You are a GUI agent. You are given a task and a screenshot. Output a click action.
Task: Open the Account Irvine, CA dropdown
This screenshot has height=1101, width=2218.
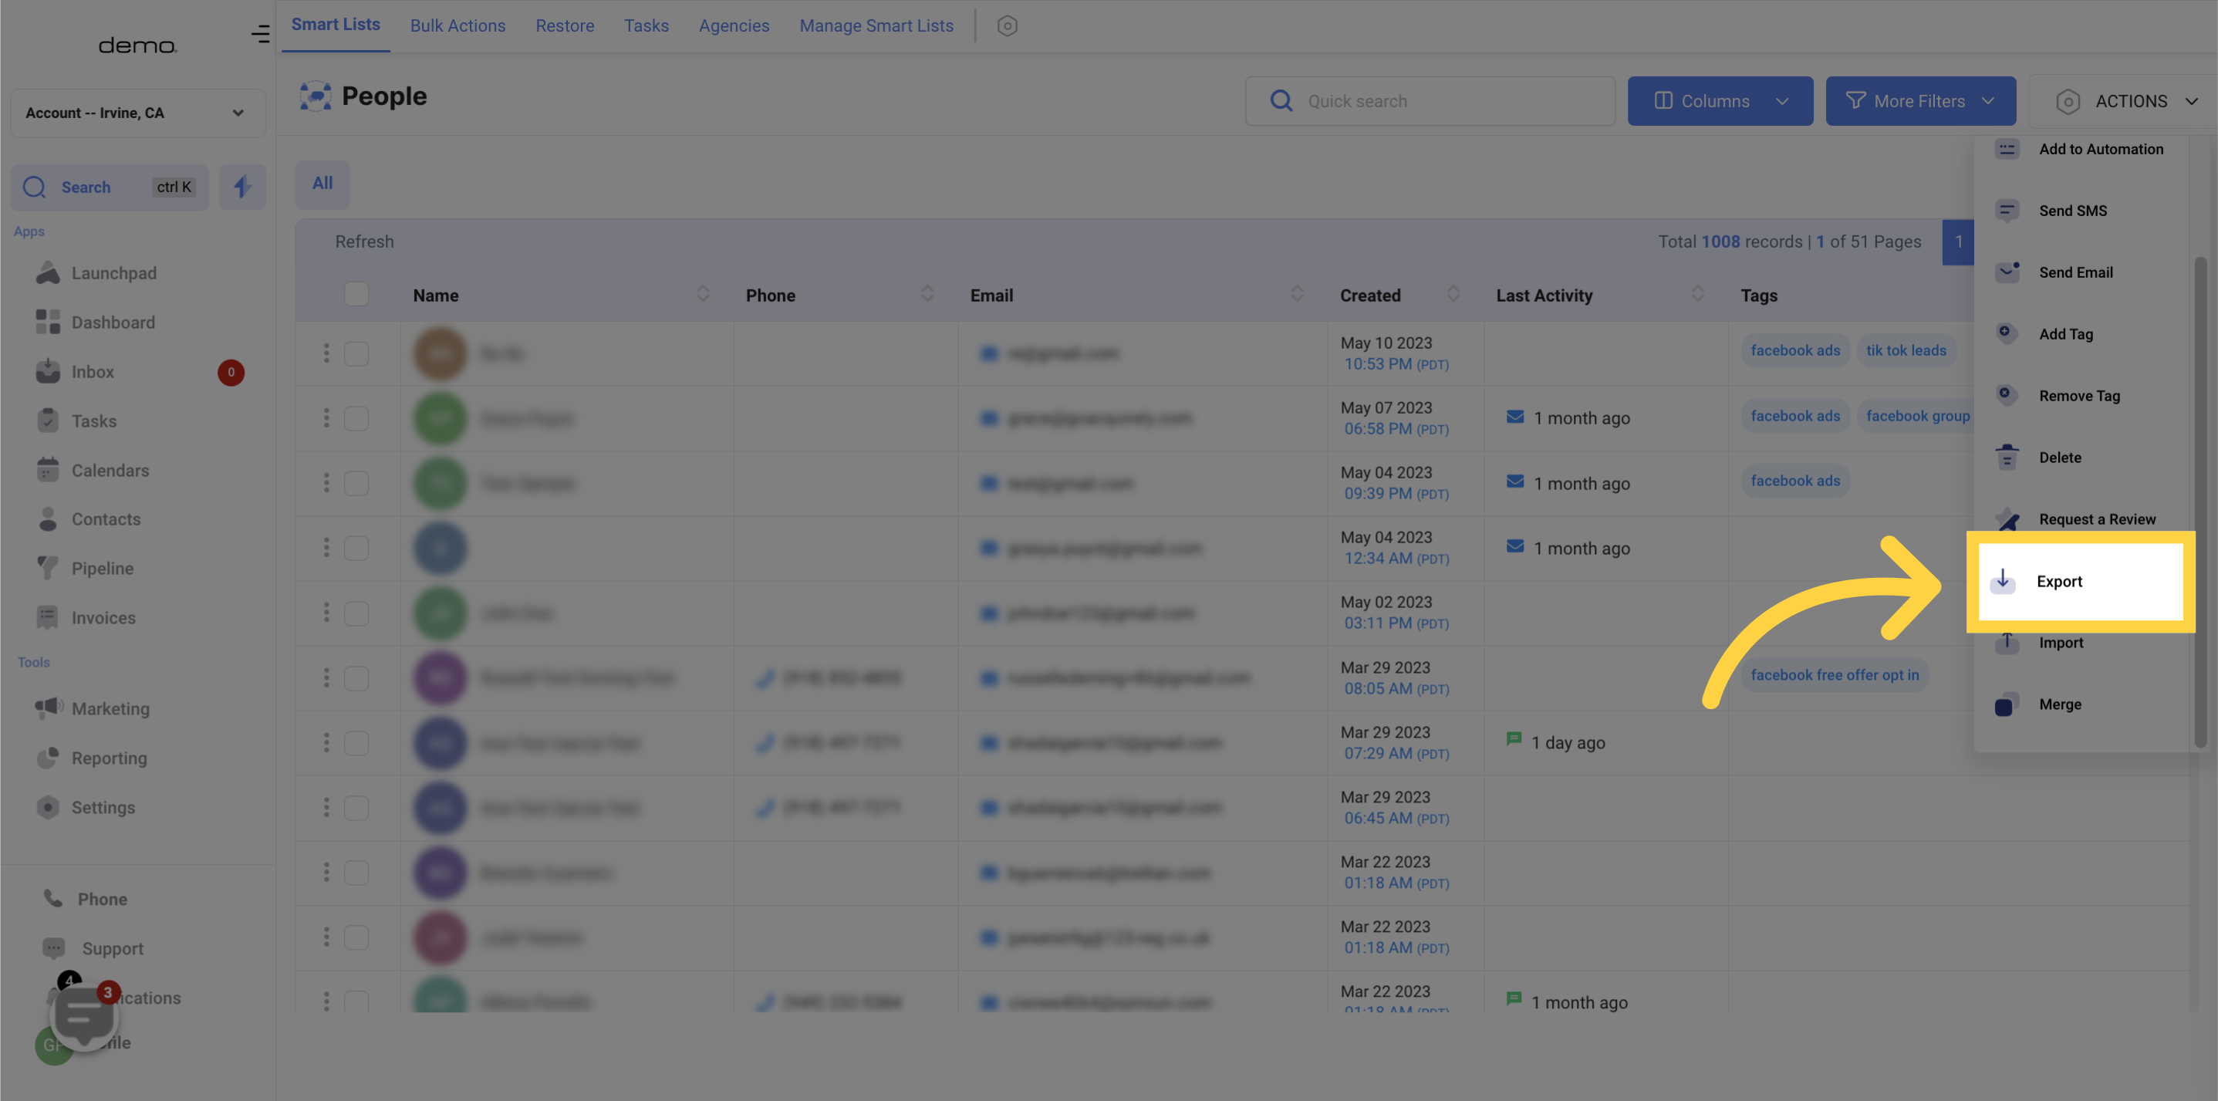pyautogui.click(x=138, y=113)
